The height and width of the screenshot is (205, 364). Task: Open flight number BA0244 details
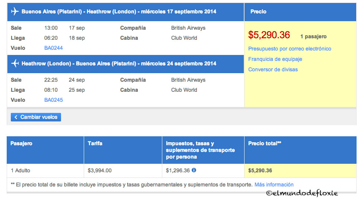point(53,48)
